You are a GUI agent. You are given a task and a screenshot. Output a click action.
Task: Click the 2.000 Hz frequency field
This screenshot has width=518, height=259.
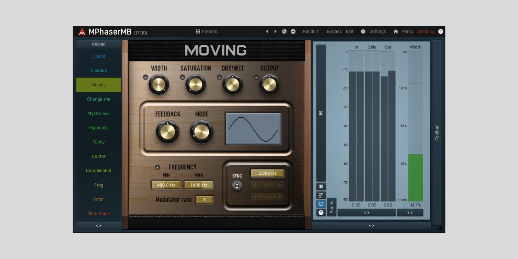click(x=267, y=173)
